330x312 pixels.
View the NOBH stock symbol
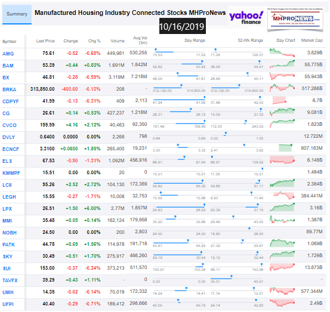[x=10, y=233]
